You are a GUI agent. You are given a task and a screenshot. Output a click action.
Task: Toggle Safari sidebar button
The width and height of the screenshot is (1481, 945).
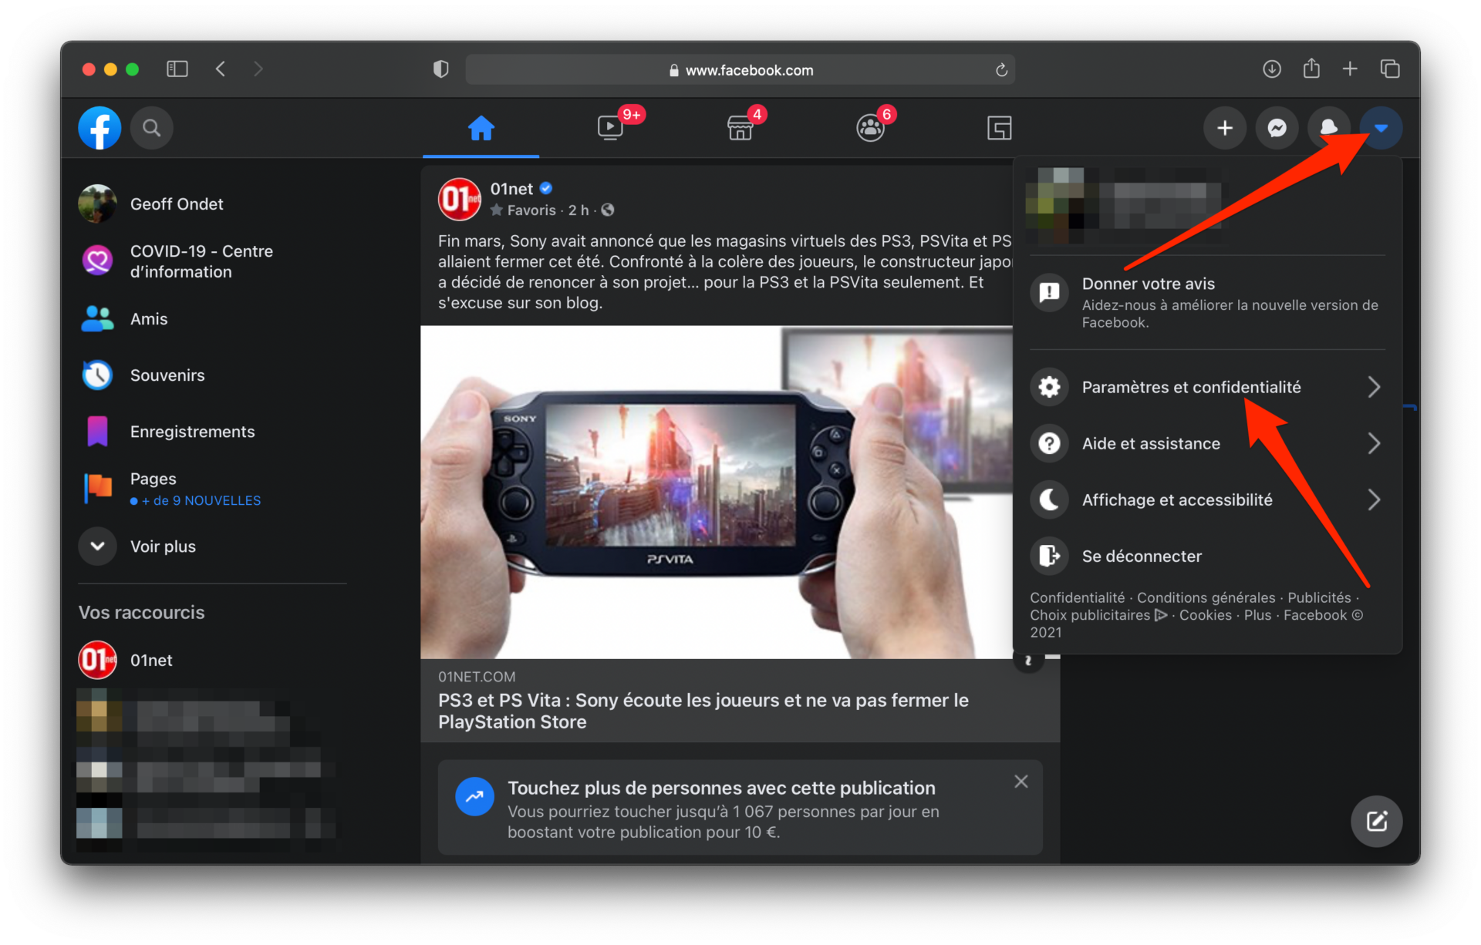(177, 69)
